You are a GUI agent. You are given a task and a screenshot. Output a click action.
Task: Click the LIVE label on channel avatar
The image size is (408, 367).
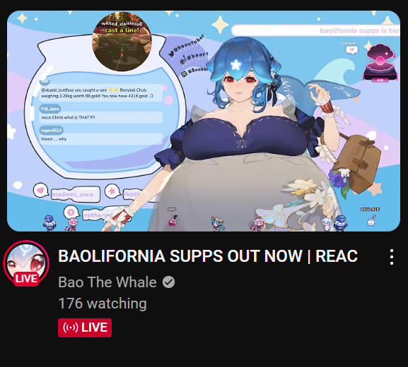click(x=26, y=279)
